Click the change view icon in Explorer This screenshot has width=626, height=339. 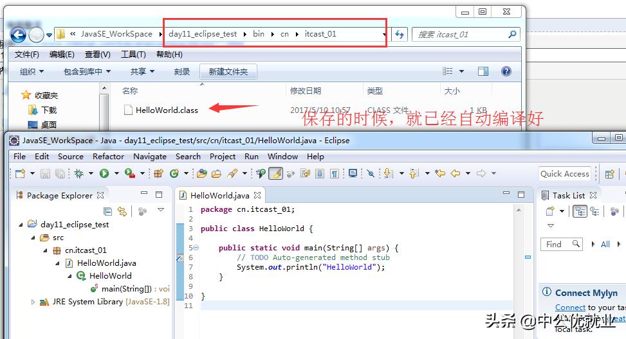pos(448,71)
